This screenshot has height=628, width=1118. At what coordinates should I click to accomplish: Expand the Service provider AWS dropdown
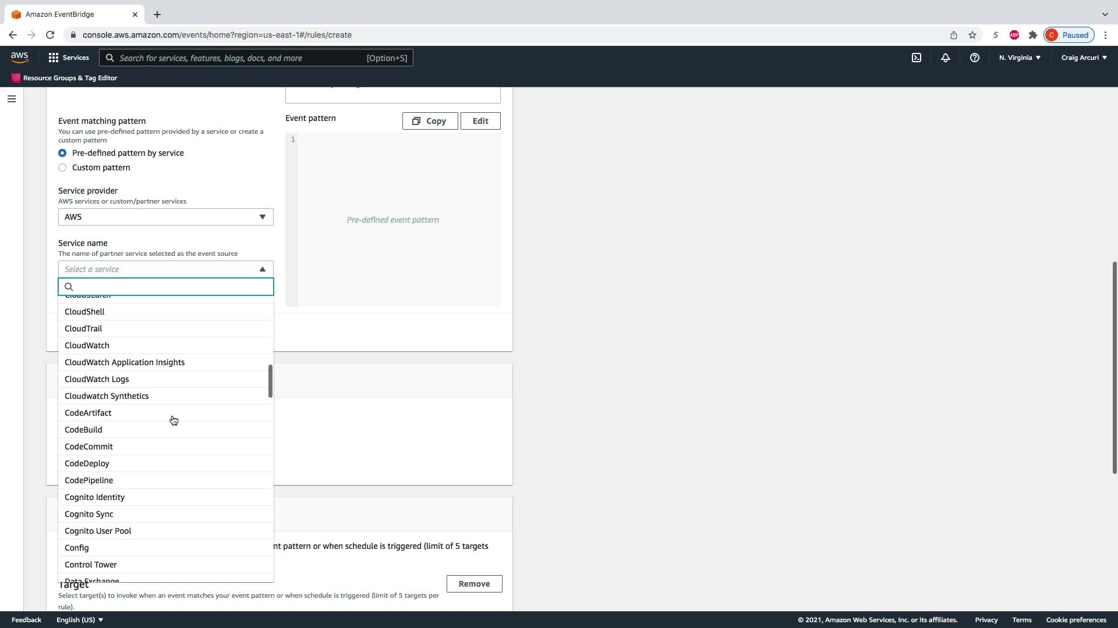click(165, 217)
